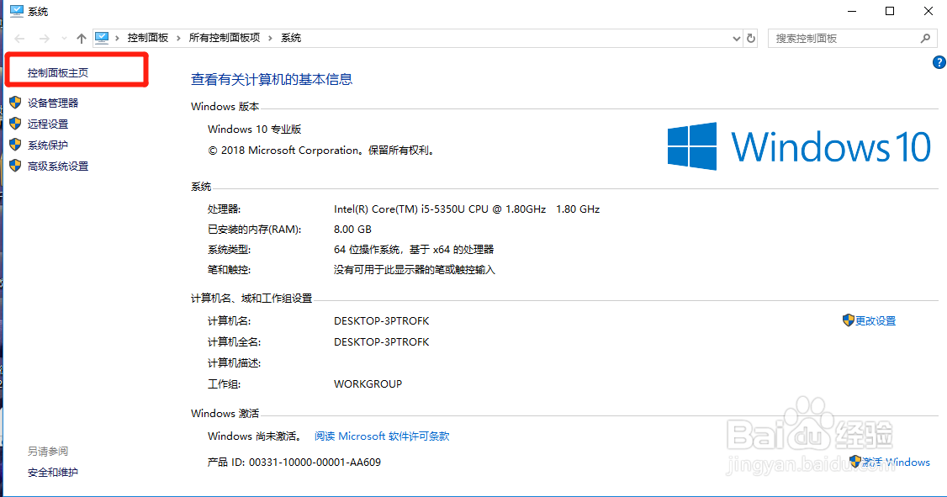Click the shield icon next to 更改设置
The width and height of the screenshot is (947, 497).
[849, 320]
